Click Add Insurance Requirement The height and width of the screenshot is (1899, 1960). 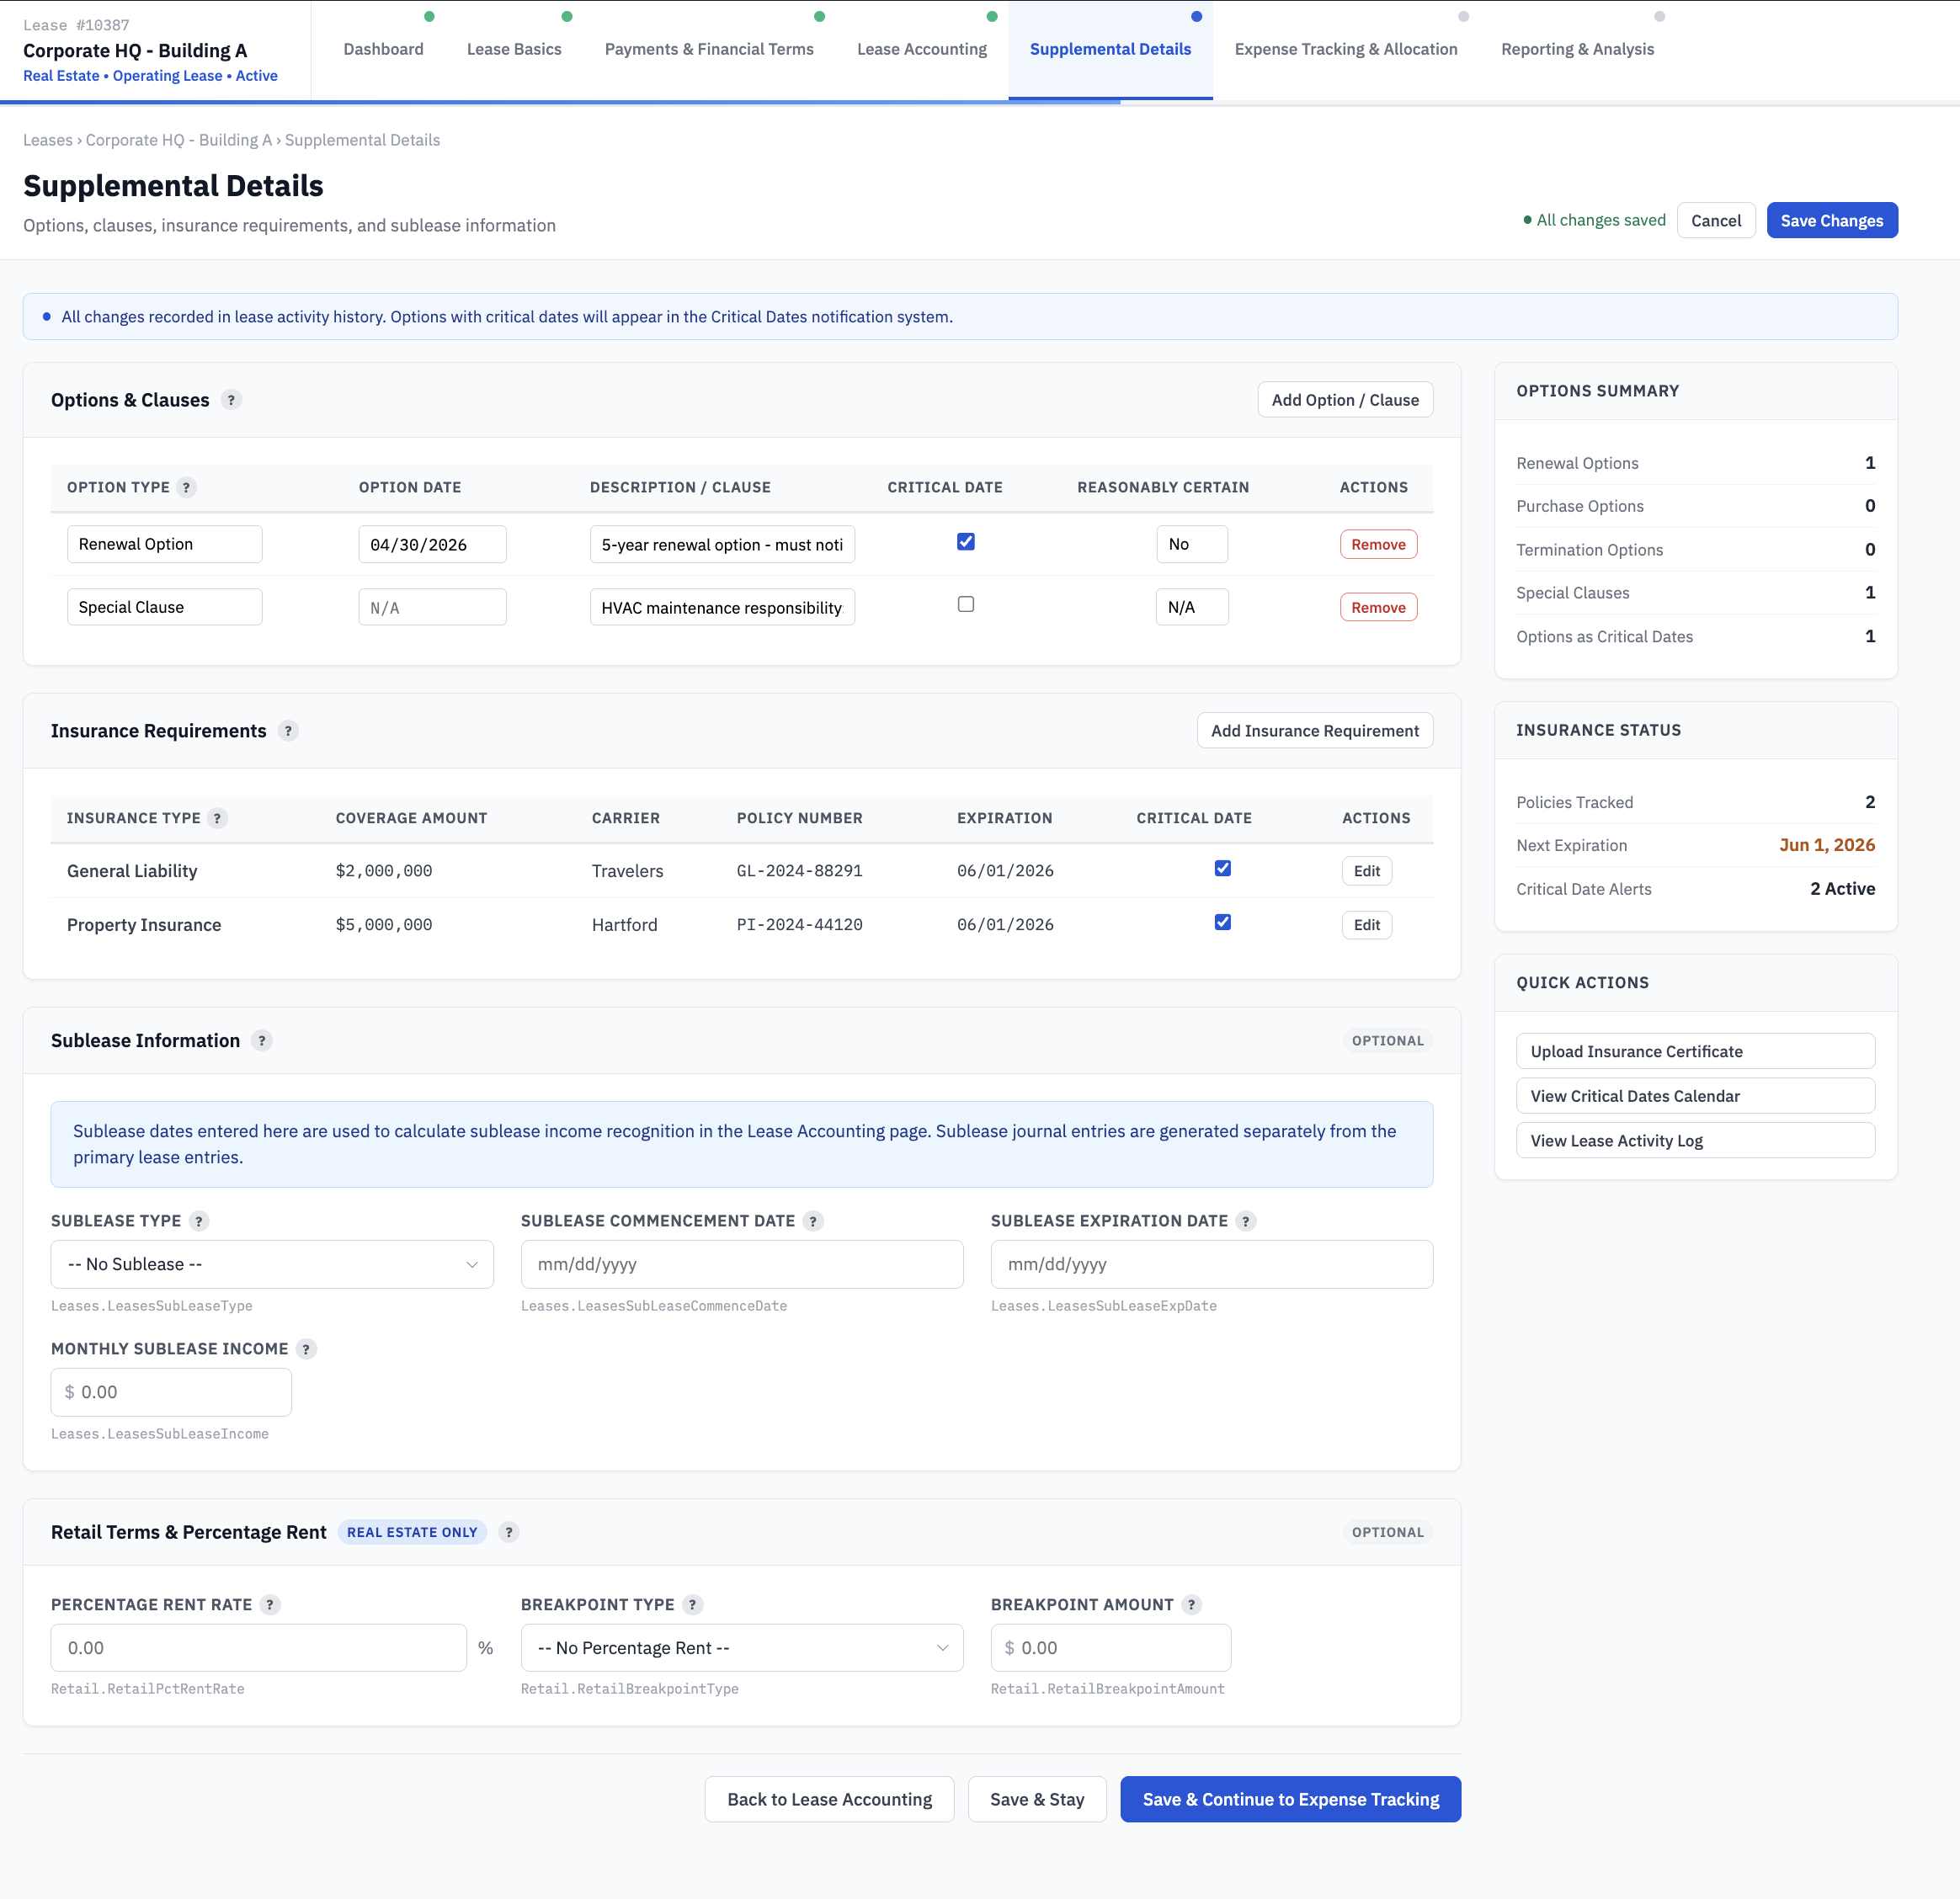click(1314, 730)
